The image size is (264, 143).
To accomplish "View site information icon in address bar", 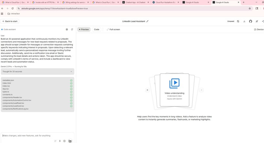I will [x=19, y=9].
